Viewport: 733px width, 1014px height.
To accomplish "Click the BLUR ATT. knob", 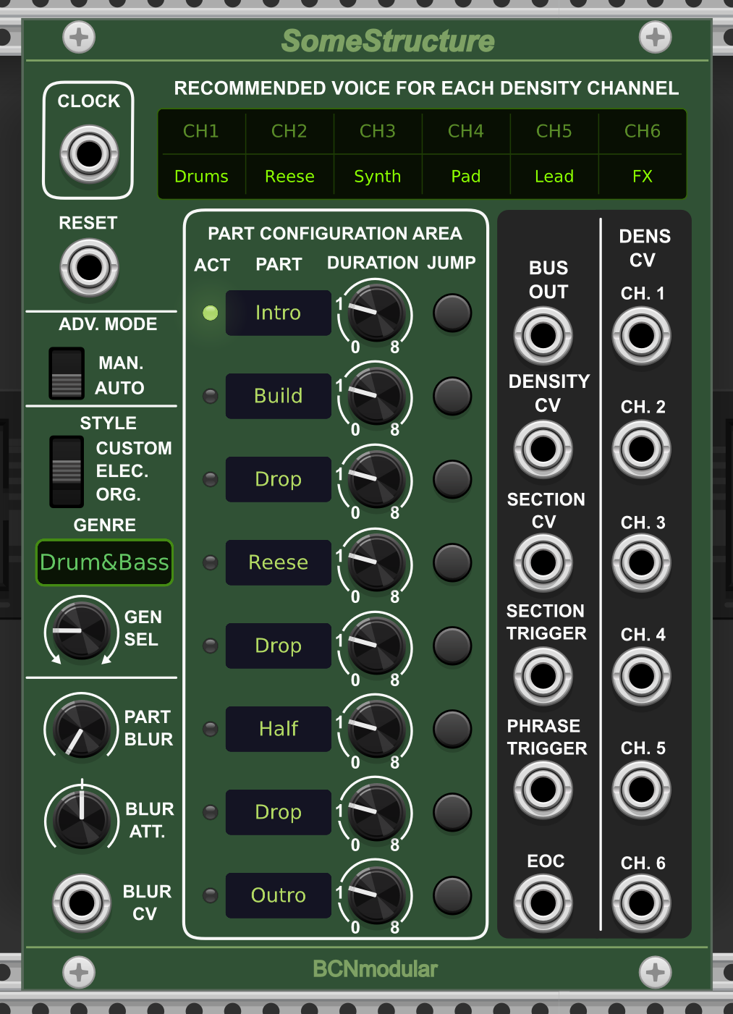I will [x=81, y=819].
